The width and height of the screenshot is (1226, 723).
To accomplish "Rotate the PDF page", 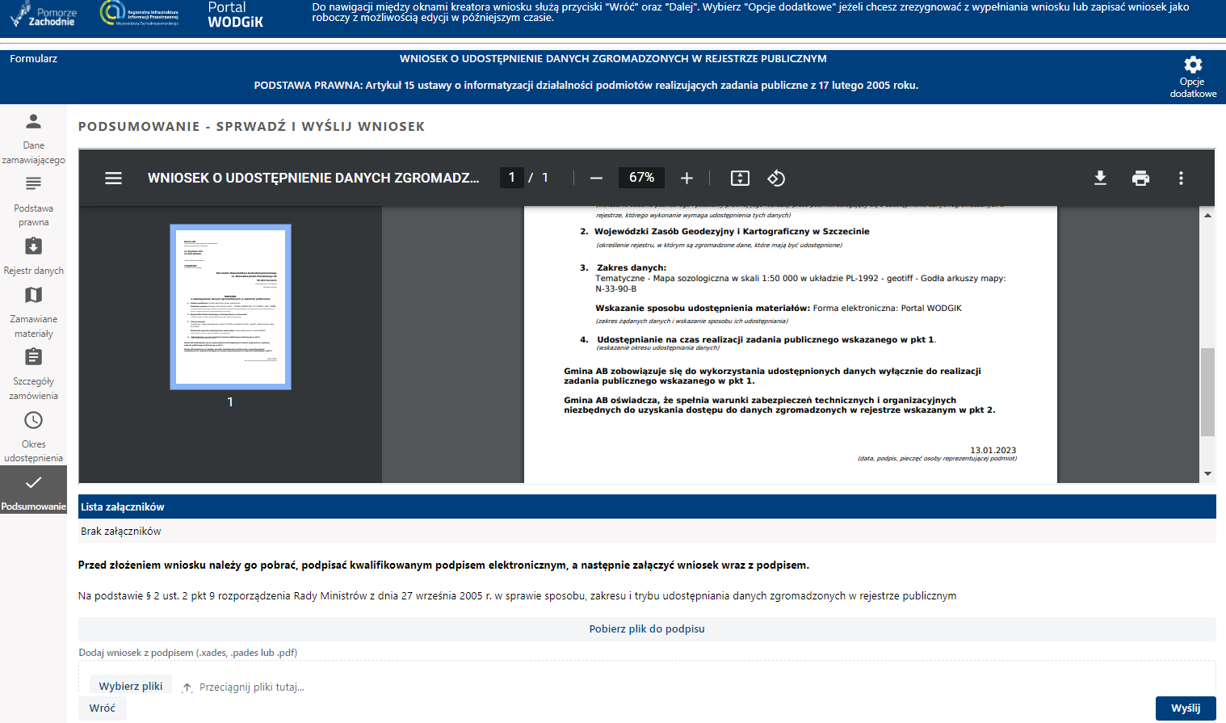I will (x=776, y=178).
